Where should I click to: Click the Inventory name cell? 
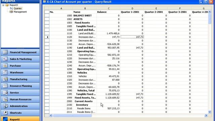coord(85,105)
